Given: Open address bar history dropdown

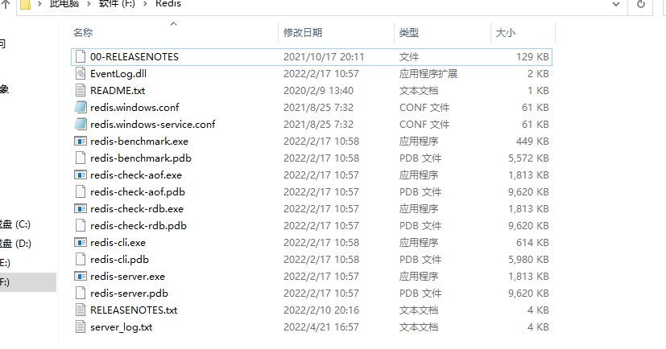Looking at the screenshot, I should coord(616,4).
